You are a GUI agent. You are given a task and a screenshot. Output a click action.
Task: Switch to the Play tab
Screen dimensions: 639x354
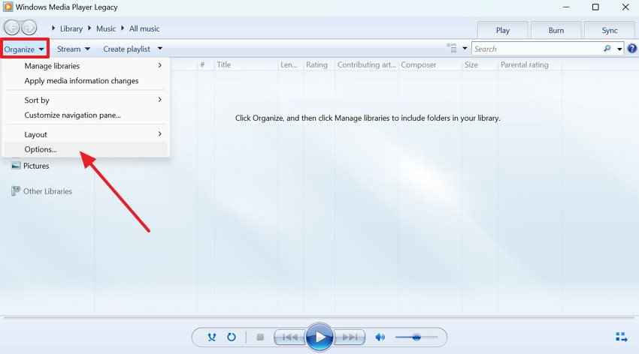point(502,31)
